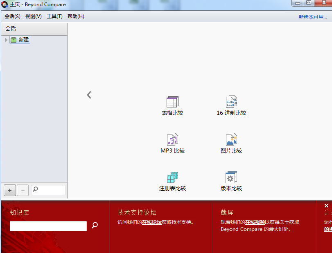This screenshot has width=332, height=253.
Task: Click the 知识库 heading
Action: [x=20, y=212]
